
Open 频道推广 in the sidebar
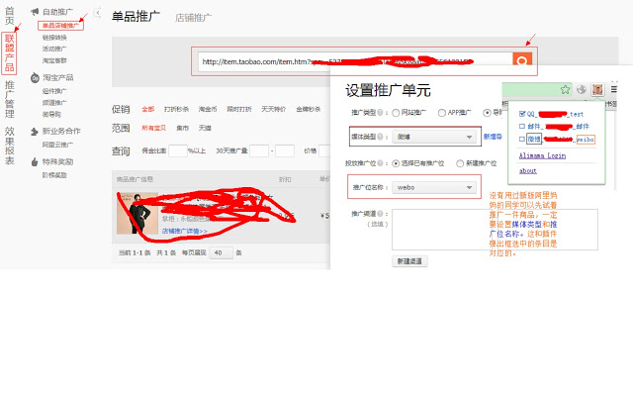(x=54, y=103)
